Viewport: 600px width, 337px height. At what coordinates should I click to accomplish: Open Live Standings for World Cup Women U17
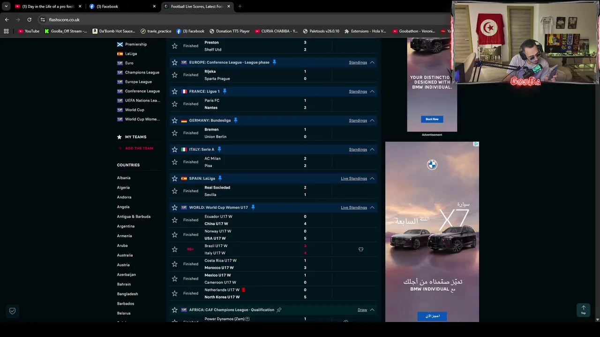pyautogui.click(x=354, y=207)
